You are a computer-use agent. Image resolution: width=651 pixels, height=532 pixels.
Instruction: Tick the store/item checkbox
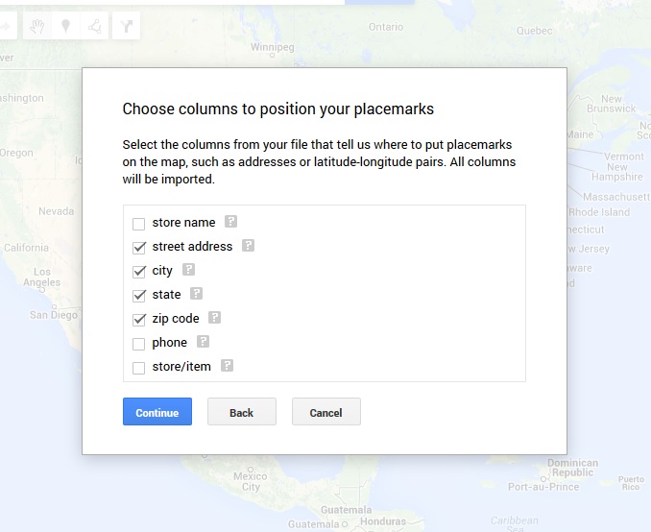138,368
